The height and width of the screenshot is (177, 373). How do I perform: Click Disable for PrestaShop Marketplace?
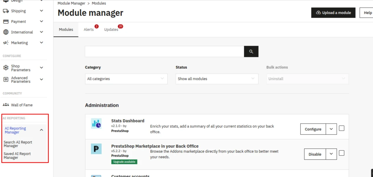tap(315, 154)
